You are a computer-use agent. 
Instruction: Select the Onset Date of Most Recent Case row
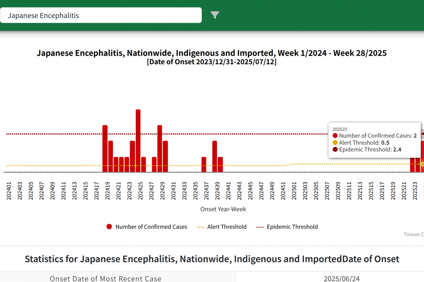pyautogui.click(x=106, y=278)
